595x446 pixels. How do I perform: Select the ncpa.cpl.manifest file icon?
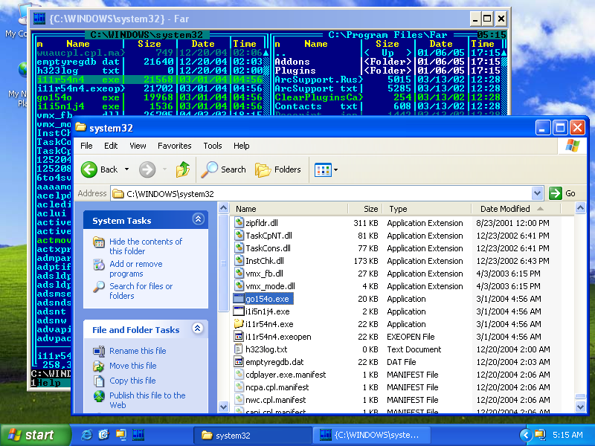(239, 387)
